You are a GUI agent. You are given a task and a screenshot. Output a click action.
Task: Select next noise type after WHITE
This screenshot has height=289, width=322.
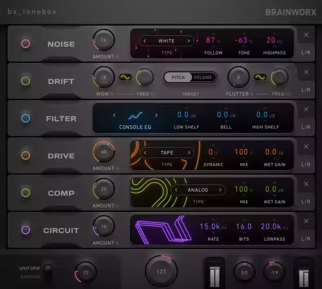(189, 41)
